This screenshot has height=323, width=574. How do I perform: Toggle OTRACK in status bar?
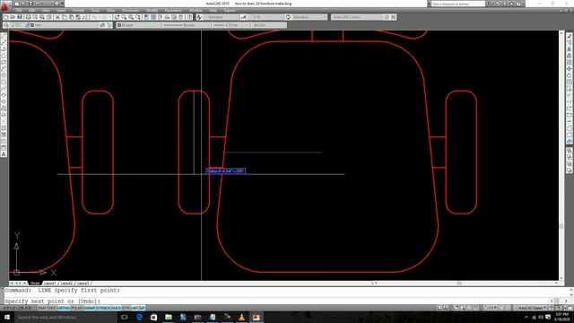103,308
